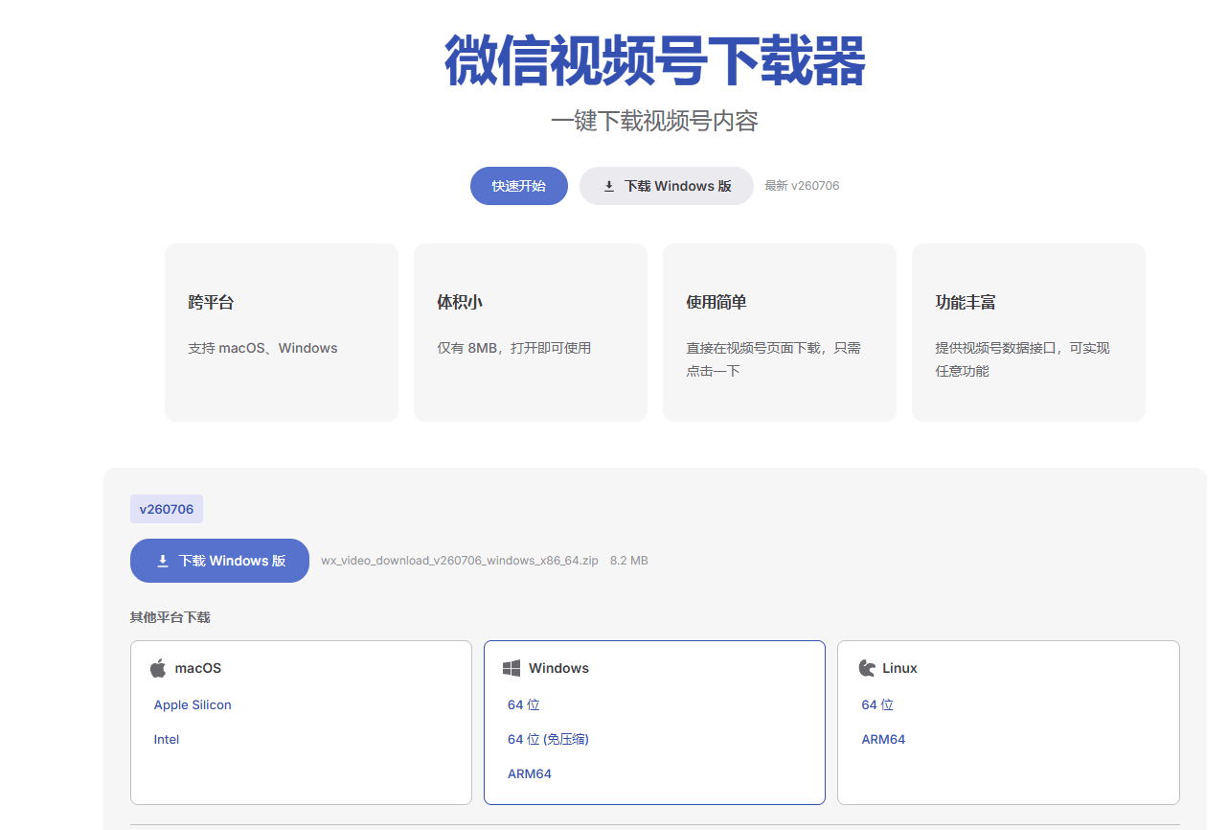1228x830 pixels.
Task: Click the 使用简单 feature card title
Action: (716, 302)
